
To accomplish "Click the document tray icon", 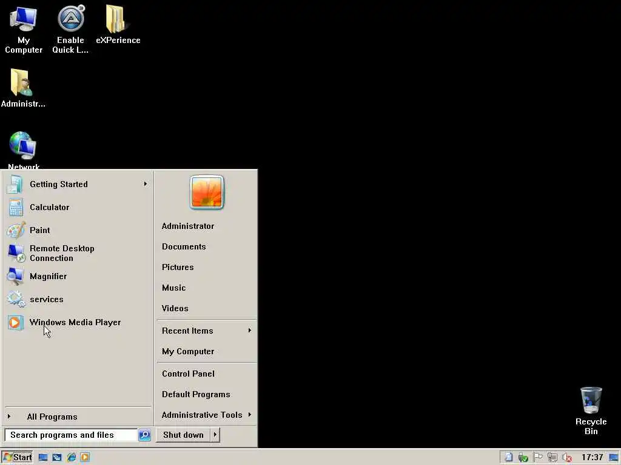I will point(509,458).
